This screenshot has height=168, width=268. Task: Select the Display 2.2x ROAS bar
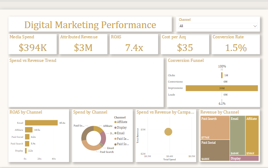pyautogui.click(x=26, y=151)
